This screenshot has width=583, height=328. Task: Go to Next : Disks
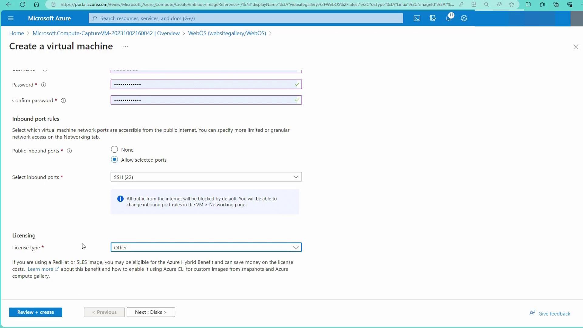[151, 312]
